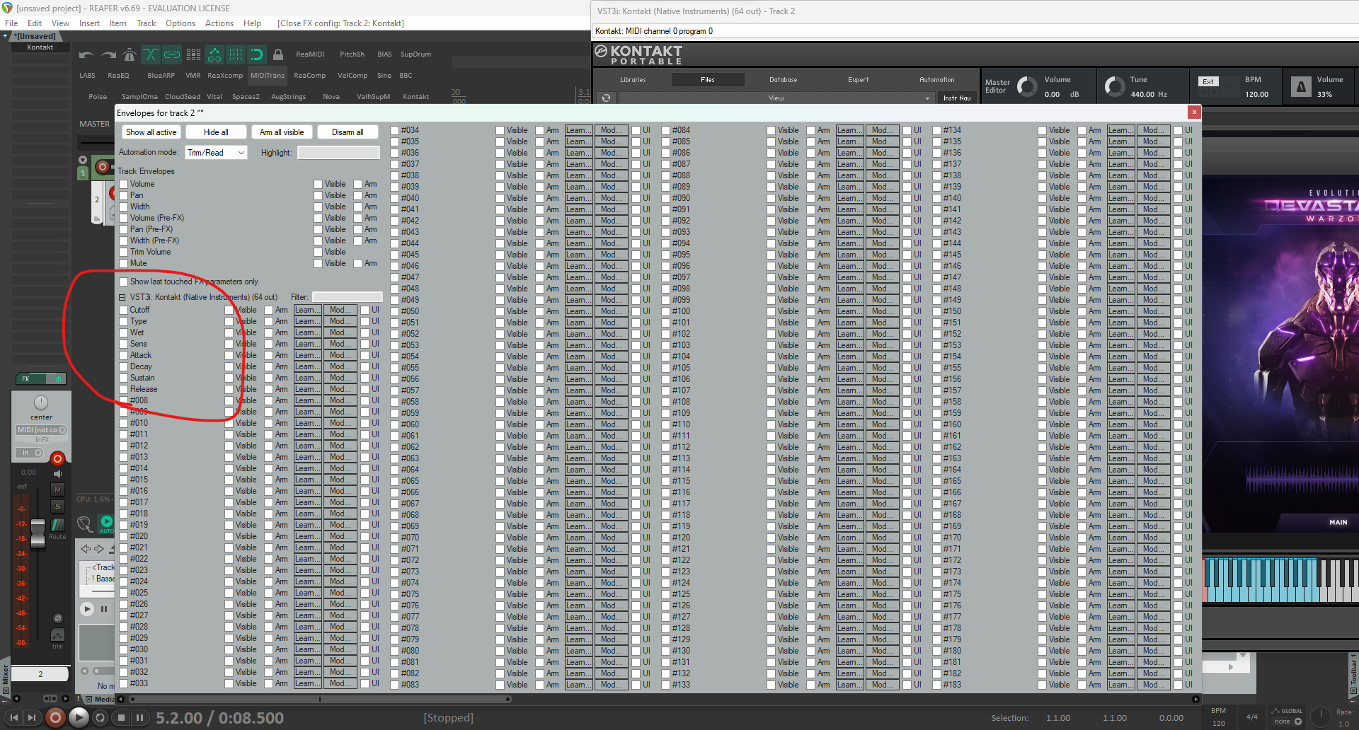Check the Cutoff parameter checkbox

(x=124, y=310)
